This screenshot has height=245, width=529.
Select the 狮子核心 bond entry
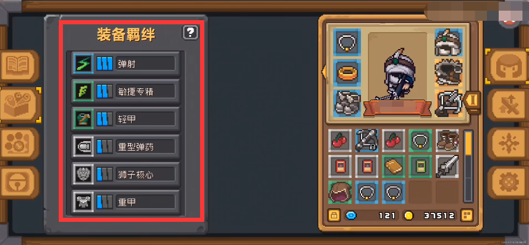point(125,174)
